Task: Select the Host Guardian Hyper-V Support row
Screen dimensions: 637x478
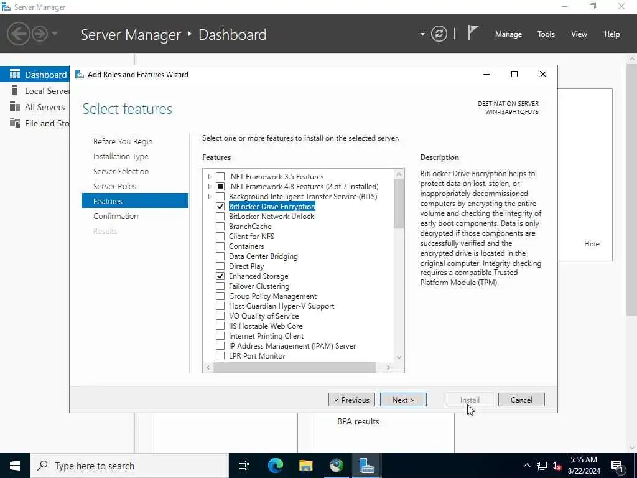Action: click(x=282, y=306)
